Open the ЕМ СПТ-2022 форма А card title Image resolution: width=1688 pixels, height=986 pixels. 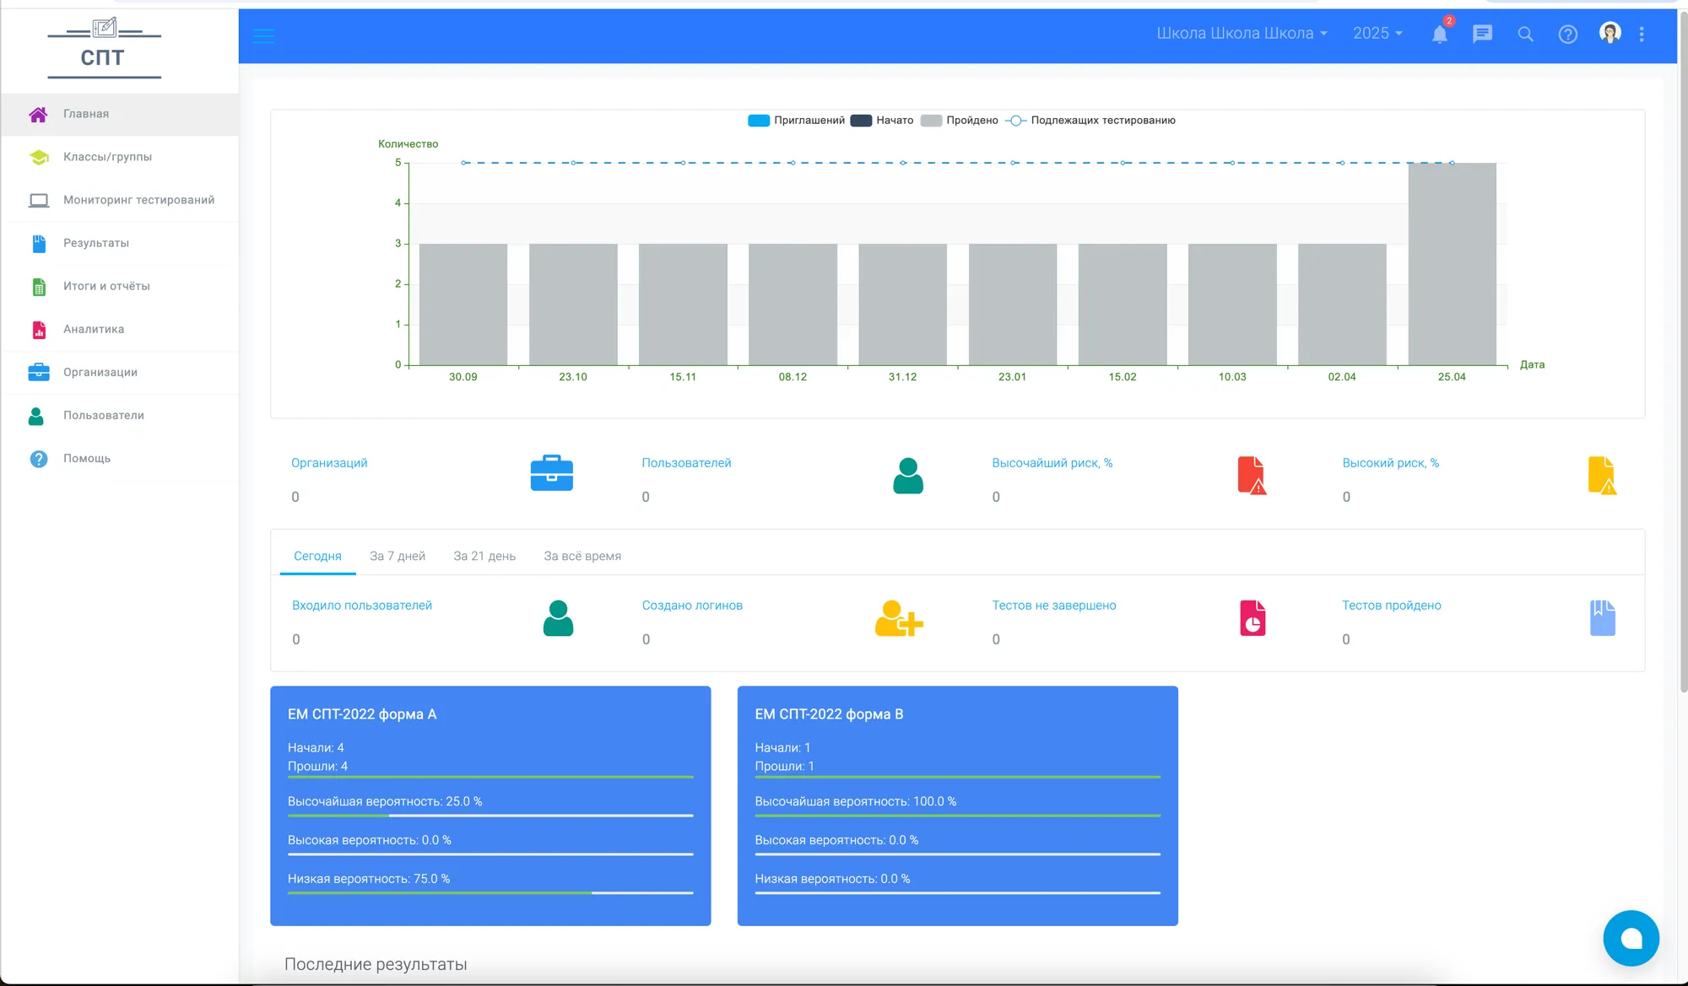click(x=362, y=714)
